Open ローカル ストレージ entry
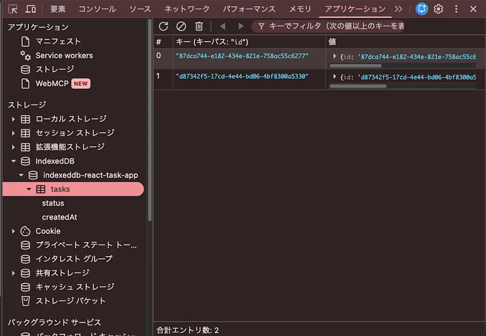 coord(71,119)
